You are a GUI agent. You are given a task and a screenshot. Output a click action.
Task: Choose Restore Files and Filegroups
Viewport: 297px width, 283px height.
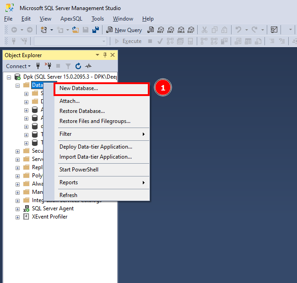pos(102,121)
